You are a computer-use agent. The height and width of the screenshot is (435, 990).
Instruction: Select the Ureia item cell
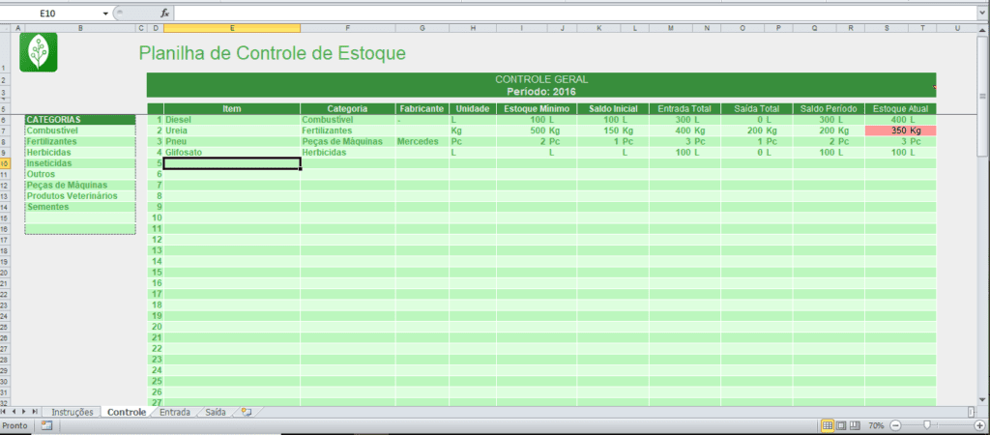tap(232, 130)
